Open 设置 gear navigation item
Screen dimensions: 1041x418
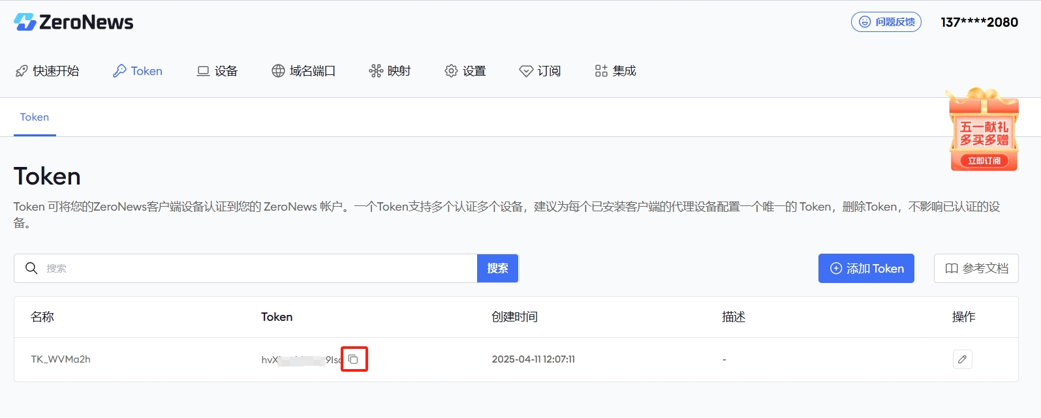[x=465, y=71]
